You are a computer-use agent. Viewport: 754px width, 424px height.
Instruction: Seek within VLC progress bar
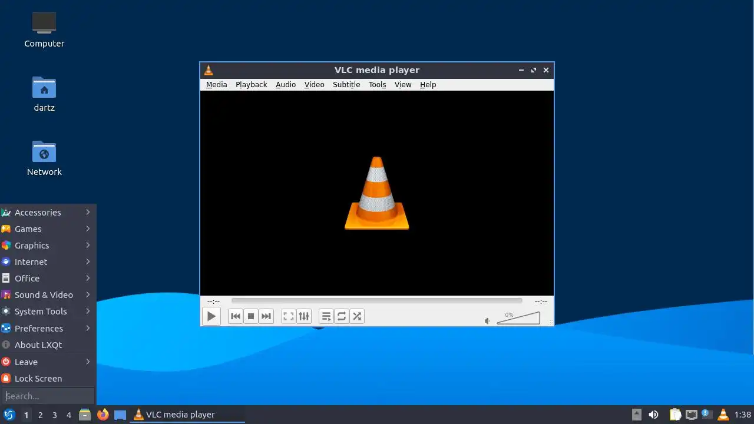pos(376,301)
